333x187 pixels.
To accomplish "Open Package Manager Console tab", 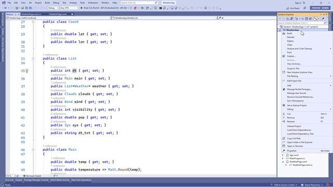I will (x=36, y=180).
